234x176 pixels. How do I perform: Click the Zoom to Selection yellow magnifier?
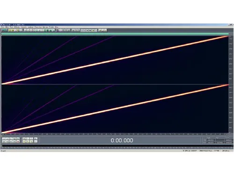[24, 142]
